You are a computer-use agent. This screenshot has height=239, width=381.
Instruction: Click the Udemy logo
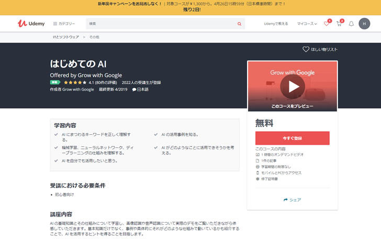[x=31, y=24]
